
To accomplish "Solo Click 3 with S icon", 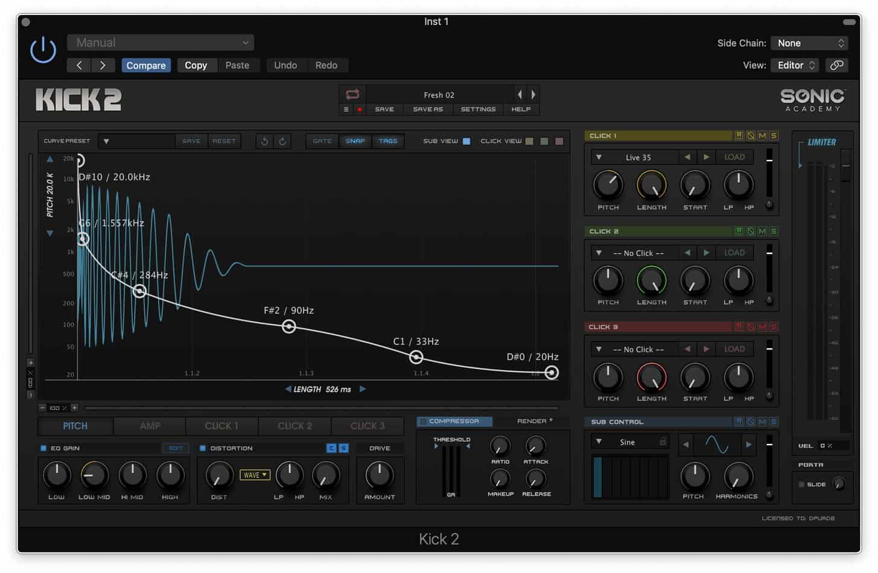I will (x=774, y=327).
